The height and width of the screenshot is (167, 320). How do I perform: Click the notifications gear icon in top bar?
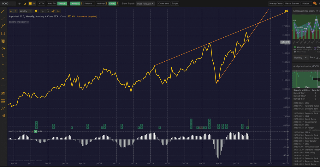(x=315, y=3)
